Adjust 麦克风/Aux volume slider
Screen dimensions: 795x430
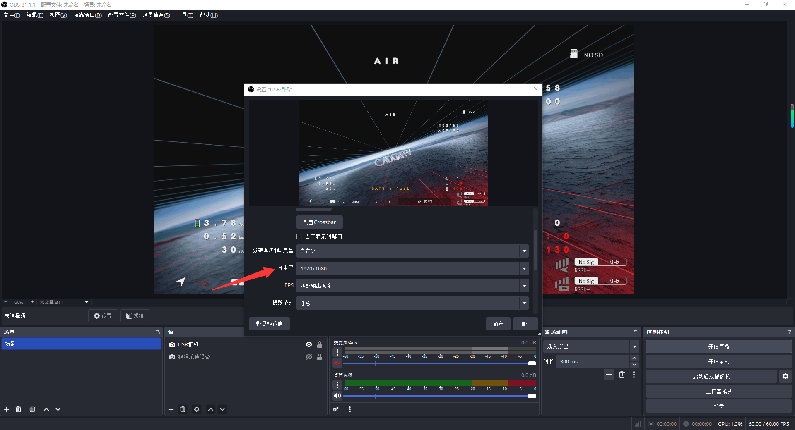click(x=439, y=363)
